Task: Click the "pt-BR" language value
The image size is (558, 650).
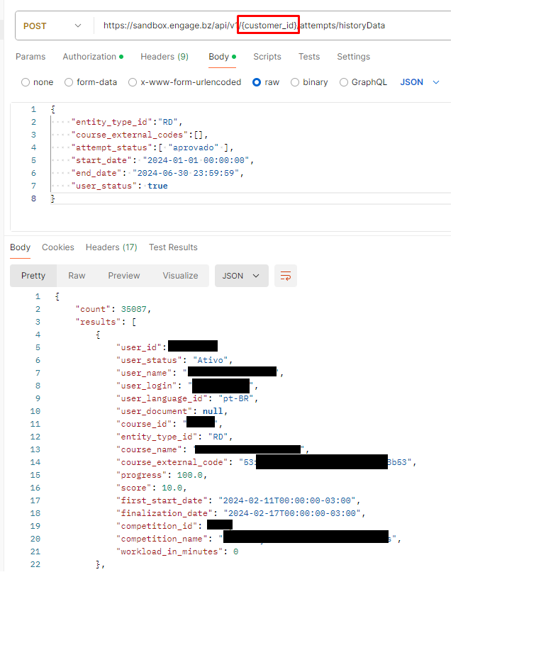Action: (236, 398)
